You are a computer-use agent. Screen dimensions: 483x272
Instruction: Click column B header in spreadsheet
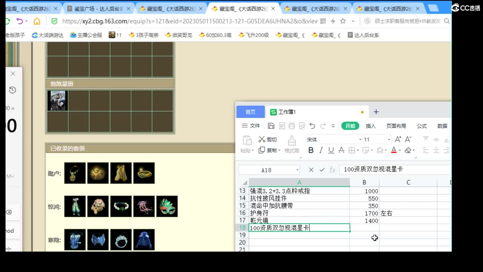364,182
